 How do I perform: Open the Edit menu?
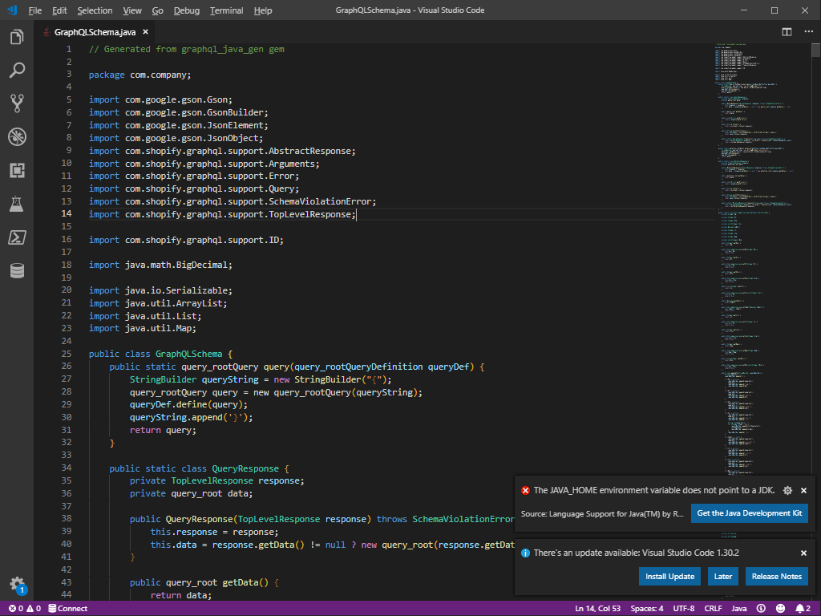coord(59,10)
